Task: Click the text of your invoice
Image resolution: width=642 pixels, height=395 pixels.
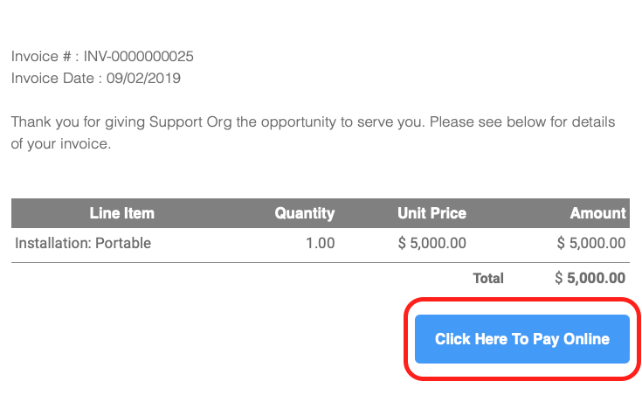Action: pyautogui.click(x=61, y=143)
